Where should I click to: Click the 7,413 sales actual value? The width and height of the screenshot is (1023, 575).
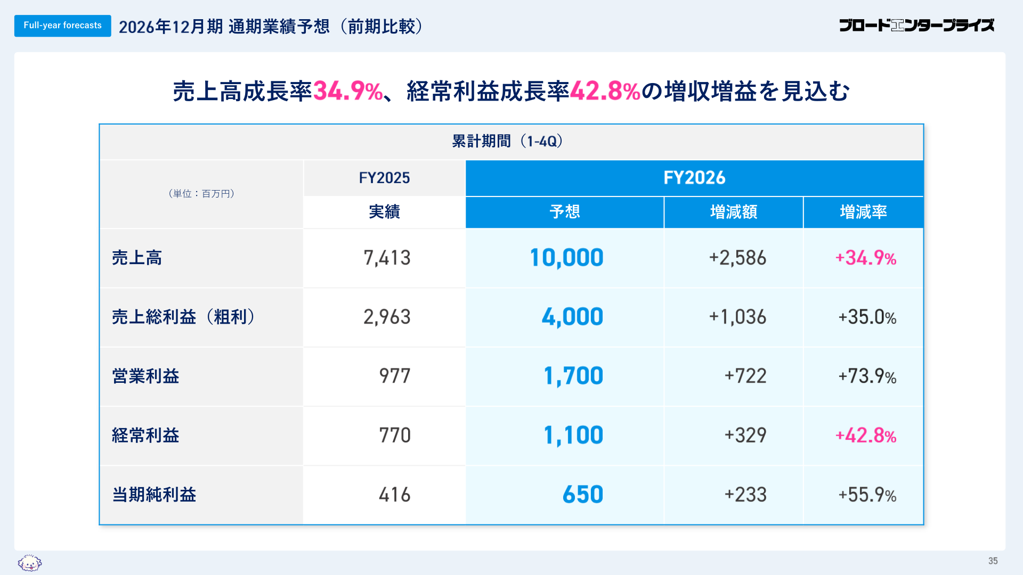pyautogui.click(x=387, y=258)
